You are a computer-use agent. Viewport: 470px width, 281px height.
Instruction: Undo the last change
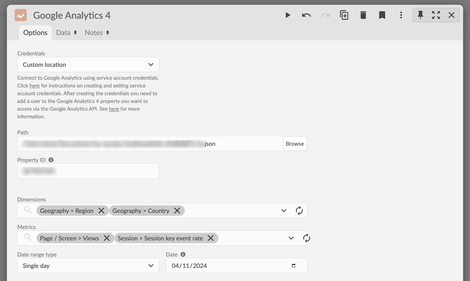coord(306,15)
